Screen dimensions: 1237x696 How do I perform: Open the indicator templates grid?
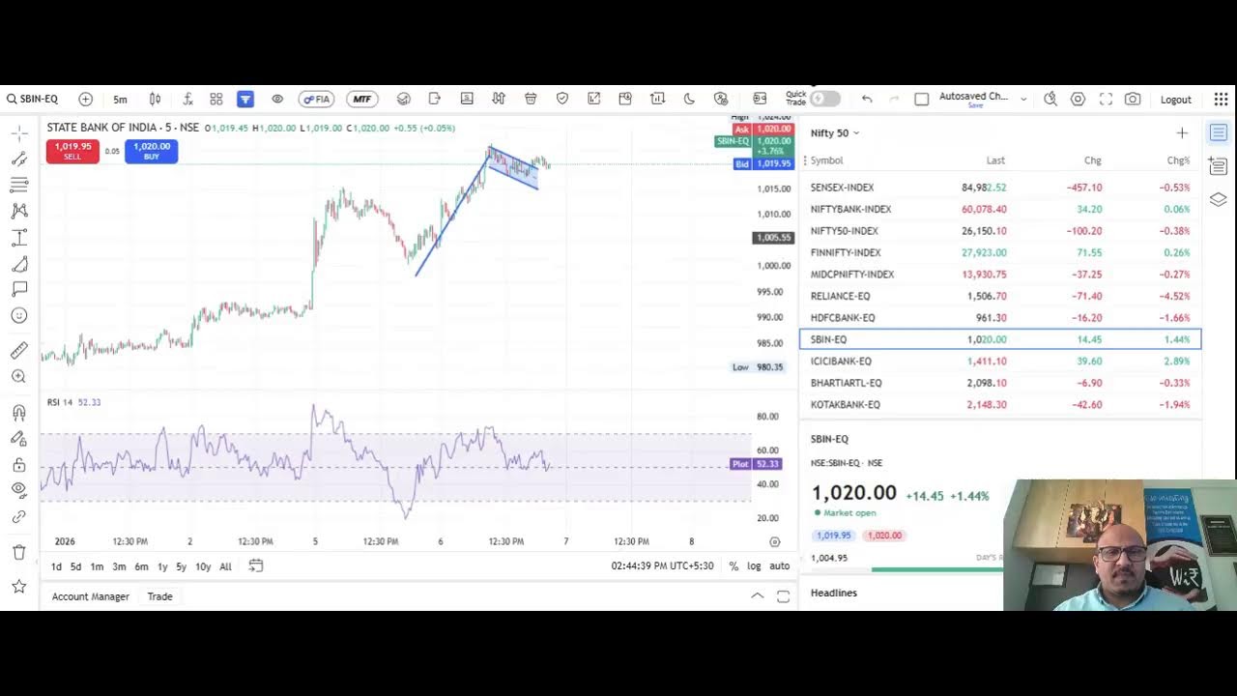pyautogui.click(x=216, y=99)
